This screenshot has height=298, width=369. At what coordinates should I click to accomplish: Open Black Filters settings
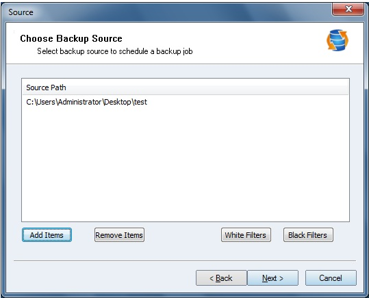(x=308, y=235)
